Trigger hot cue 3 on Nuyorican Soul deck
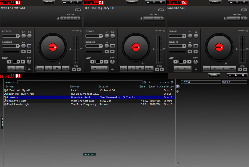This screenshot has height=167, width=249. point(243,18)
